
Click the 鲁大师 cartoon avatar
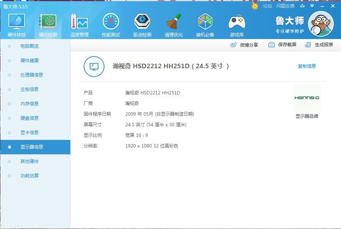point(321,24)
